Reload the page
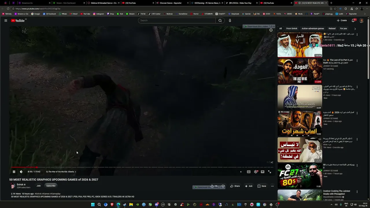Viewport: 370px width, 208px height. click(8, 9)
